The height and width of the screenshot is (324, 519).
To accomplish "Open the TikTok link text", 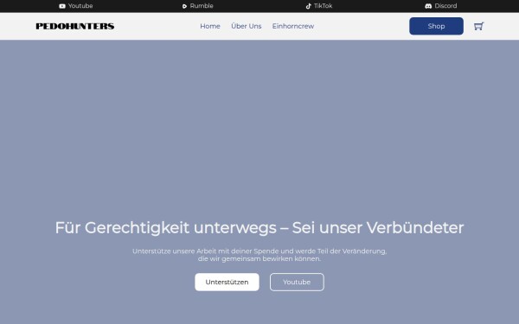I will pos(323,6).
